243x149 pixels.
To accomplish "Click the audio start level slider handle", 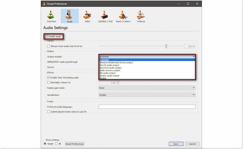I will click(166, 46).
